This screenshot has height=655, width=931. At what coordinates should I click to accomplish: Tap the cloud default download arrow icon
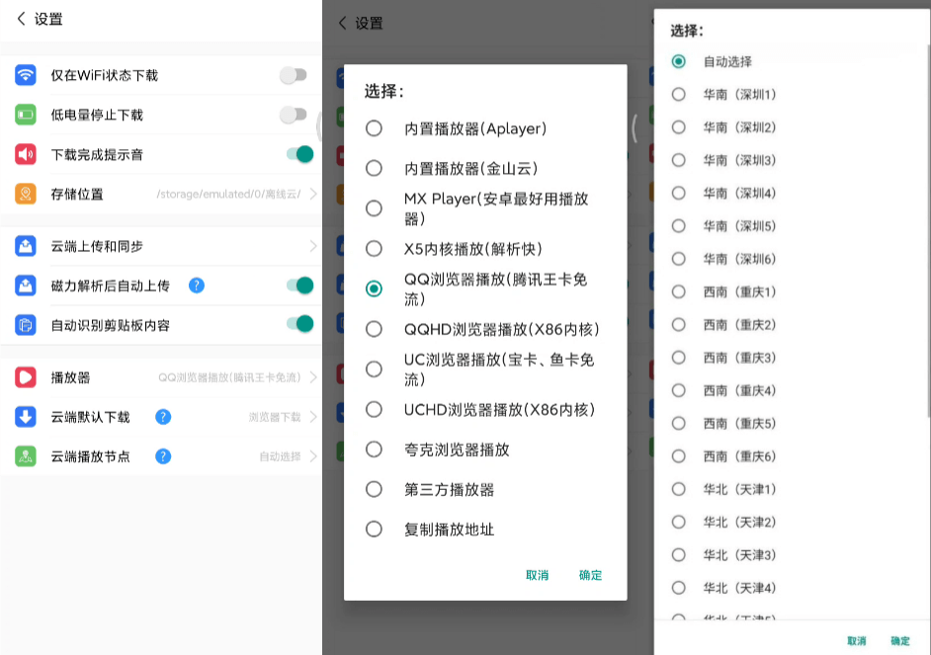26,417
